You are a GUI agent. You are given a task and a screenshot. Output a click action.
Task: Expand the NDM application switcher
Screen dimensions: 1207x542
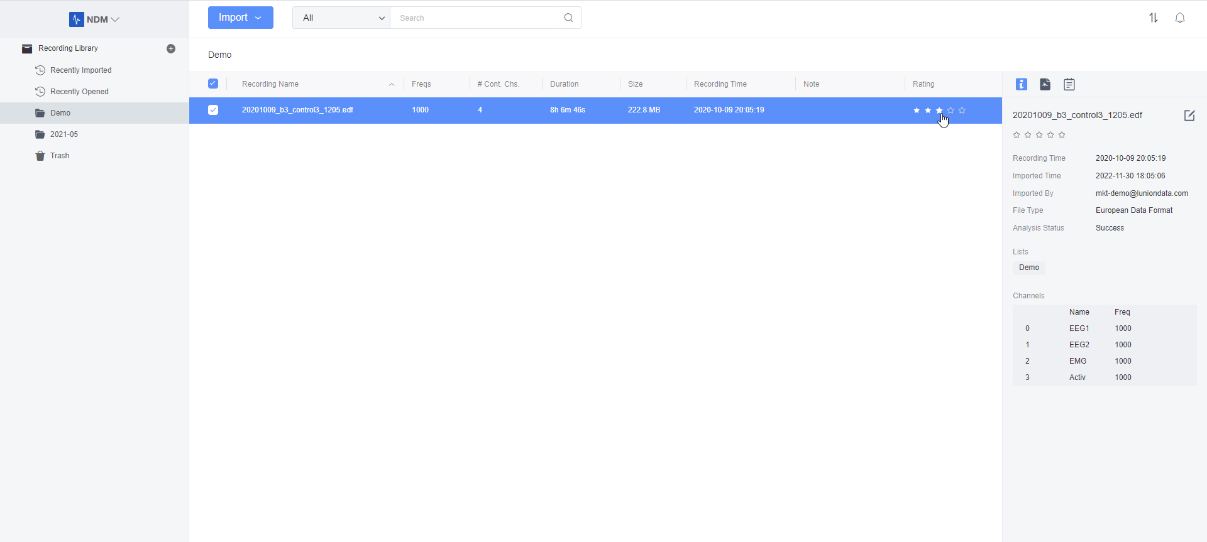(96, 19)
